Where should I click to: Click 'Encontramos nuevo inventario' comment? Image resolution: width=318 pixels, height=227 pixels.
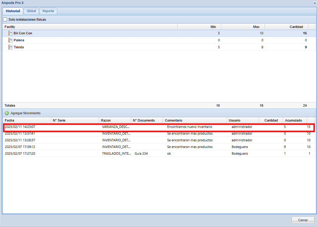(x=190, y=127)
